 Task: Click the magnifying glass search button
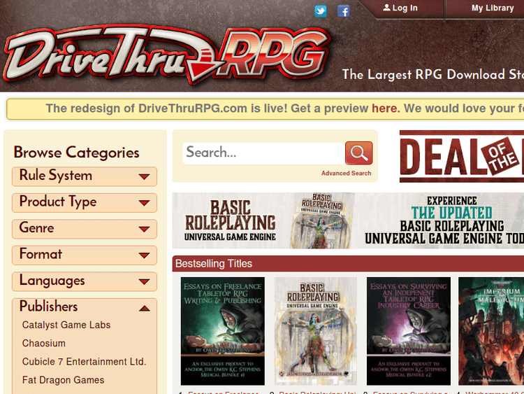click(358, 153)
